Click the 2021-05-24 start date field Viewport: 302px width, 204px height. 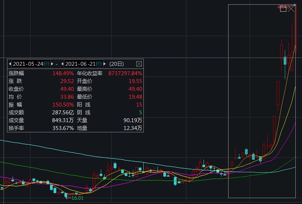28,64
